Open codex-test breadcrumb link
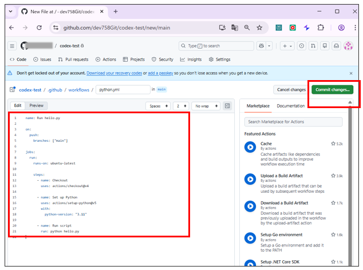 tap(30, 90)
